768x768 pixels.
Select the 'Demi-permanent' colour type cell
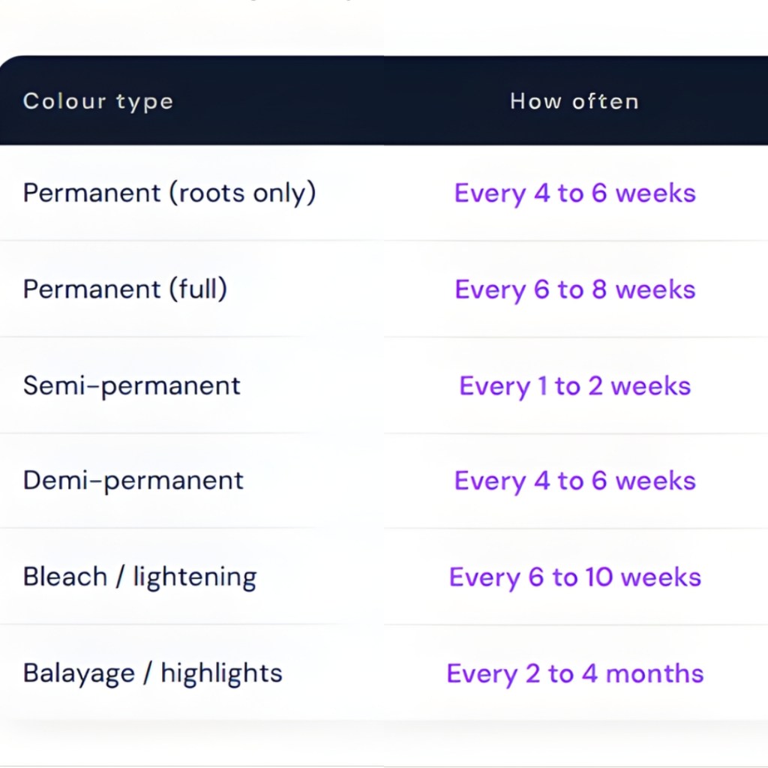click(133, 481)
